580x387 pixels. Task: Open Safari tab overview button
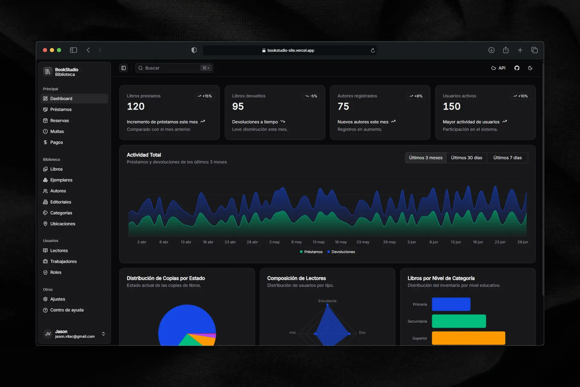(x=534, y=50)
